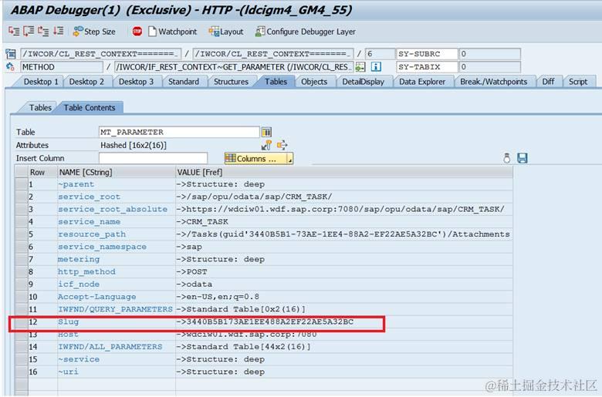Switch to the Desktop 3 tab
Viewport: 602px width, 397px height.
[136, 82]
